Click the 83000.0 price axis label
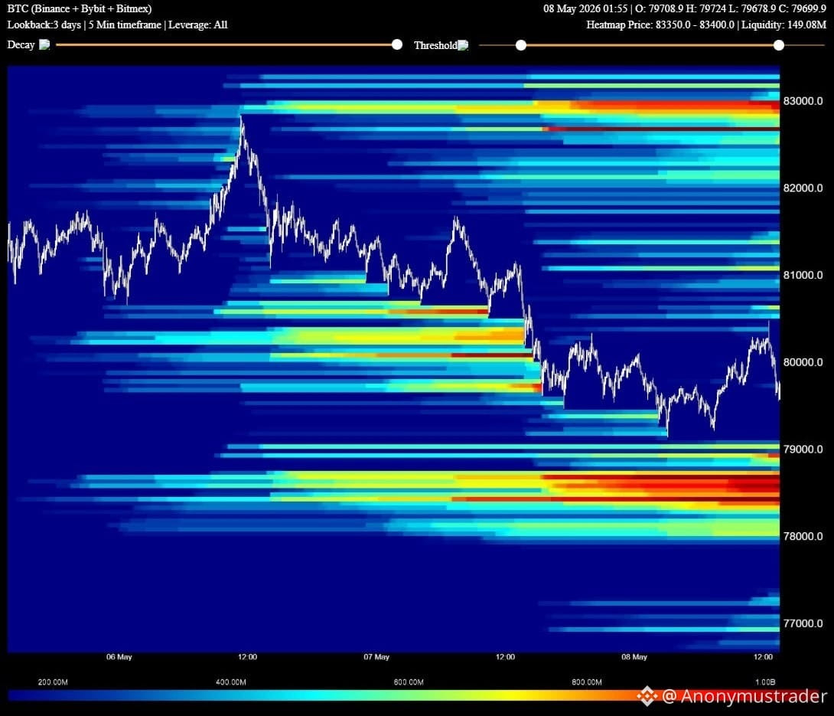Viewport: 834px width, 716px height. [x=803, y=100]
